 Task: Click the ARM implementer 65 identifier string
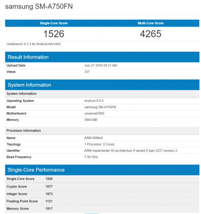(131, 151)
